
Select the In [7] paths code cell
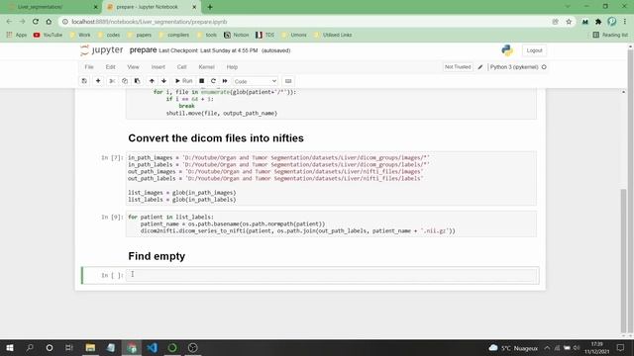332,178
